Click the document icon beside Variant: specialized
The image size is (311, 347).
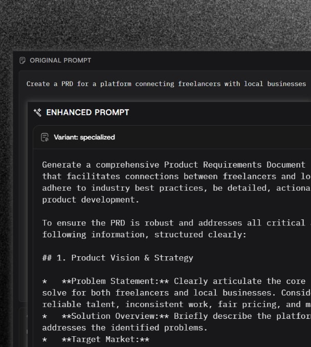tap(45, 137)
